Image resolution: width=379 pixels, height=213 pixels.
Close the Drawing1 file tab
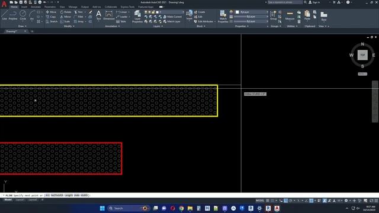point(25,31)
